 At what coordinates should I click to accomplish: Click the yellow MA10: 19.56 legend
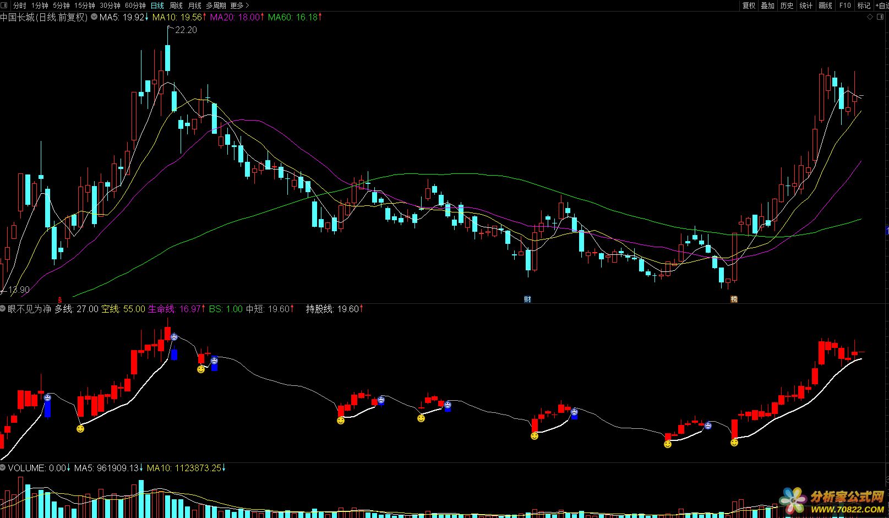click(179, 17)
